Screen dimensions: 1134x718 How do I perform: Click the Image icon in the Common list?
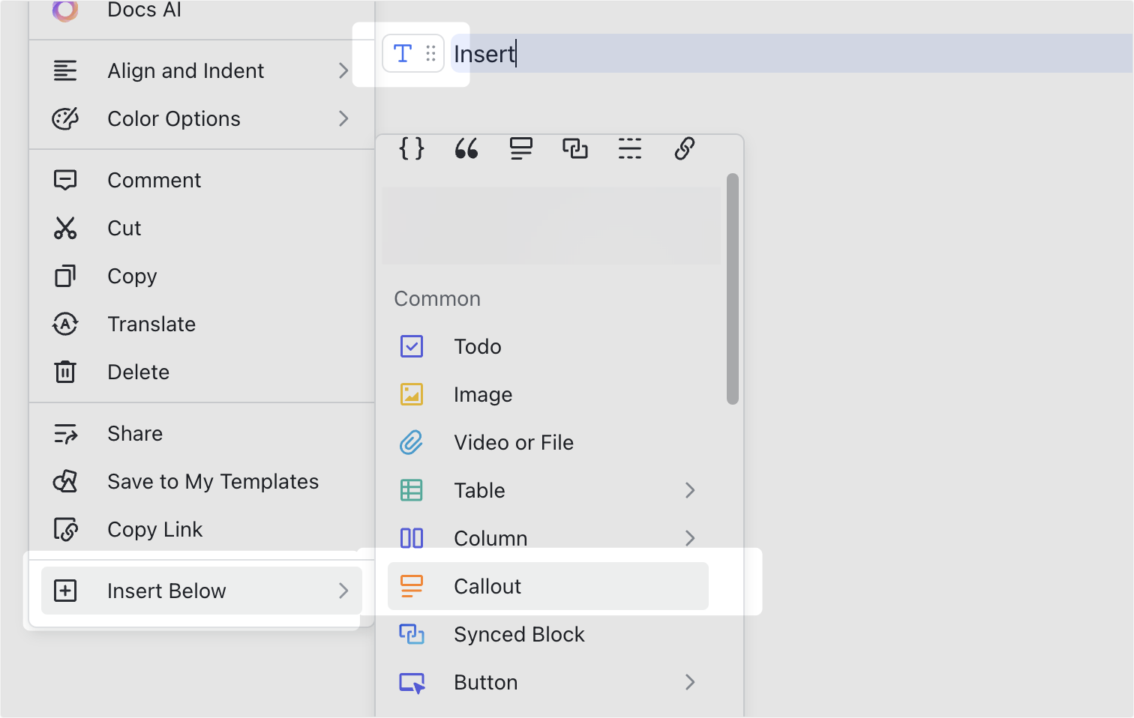[412, 394]
